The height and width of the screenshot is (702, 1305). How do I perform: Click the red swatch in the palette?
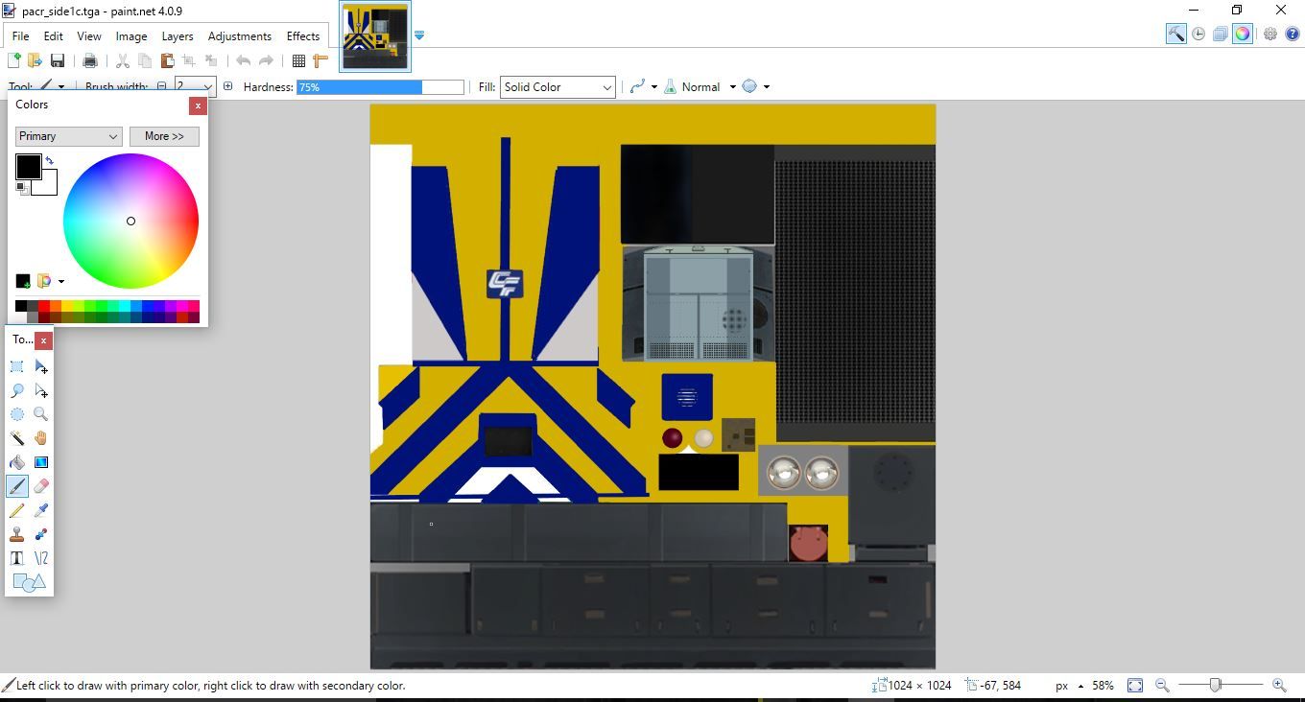pos(42,305)
